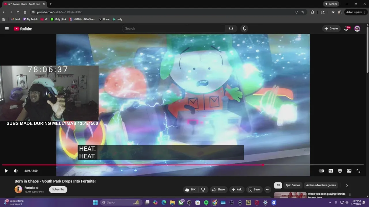This screenshot has height=207, width=369.
Task: Go to YouTube home via logo
Action: pyautogui.click(x=23, y=28)
